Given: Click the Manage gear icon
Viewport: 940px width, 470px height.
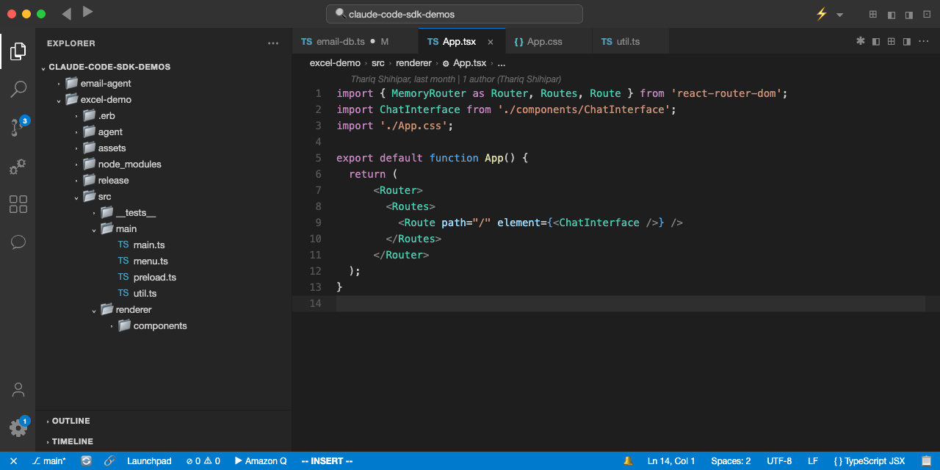Looking at the screenshot, I should pos(18,427).
